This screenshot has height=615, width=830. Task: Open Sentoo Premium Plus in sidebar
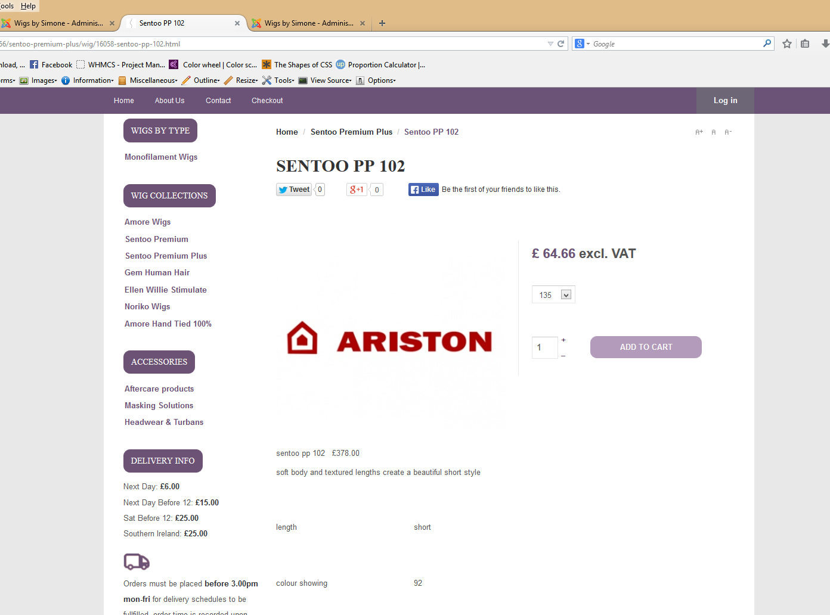coord(166,256)
